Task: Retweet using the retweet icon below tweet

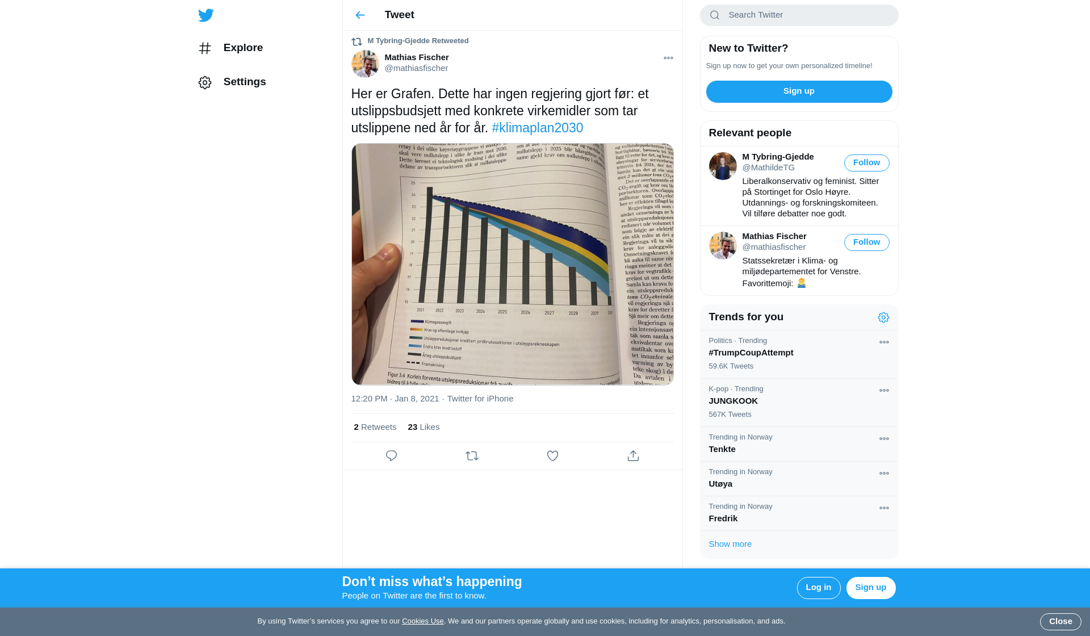Action: pyautogui.click(x=472, y=456)
